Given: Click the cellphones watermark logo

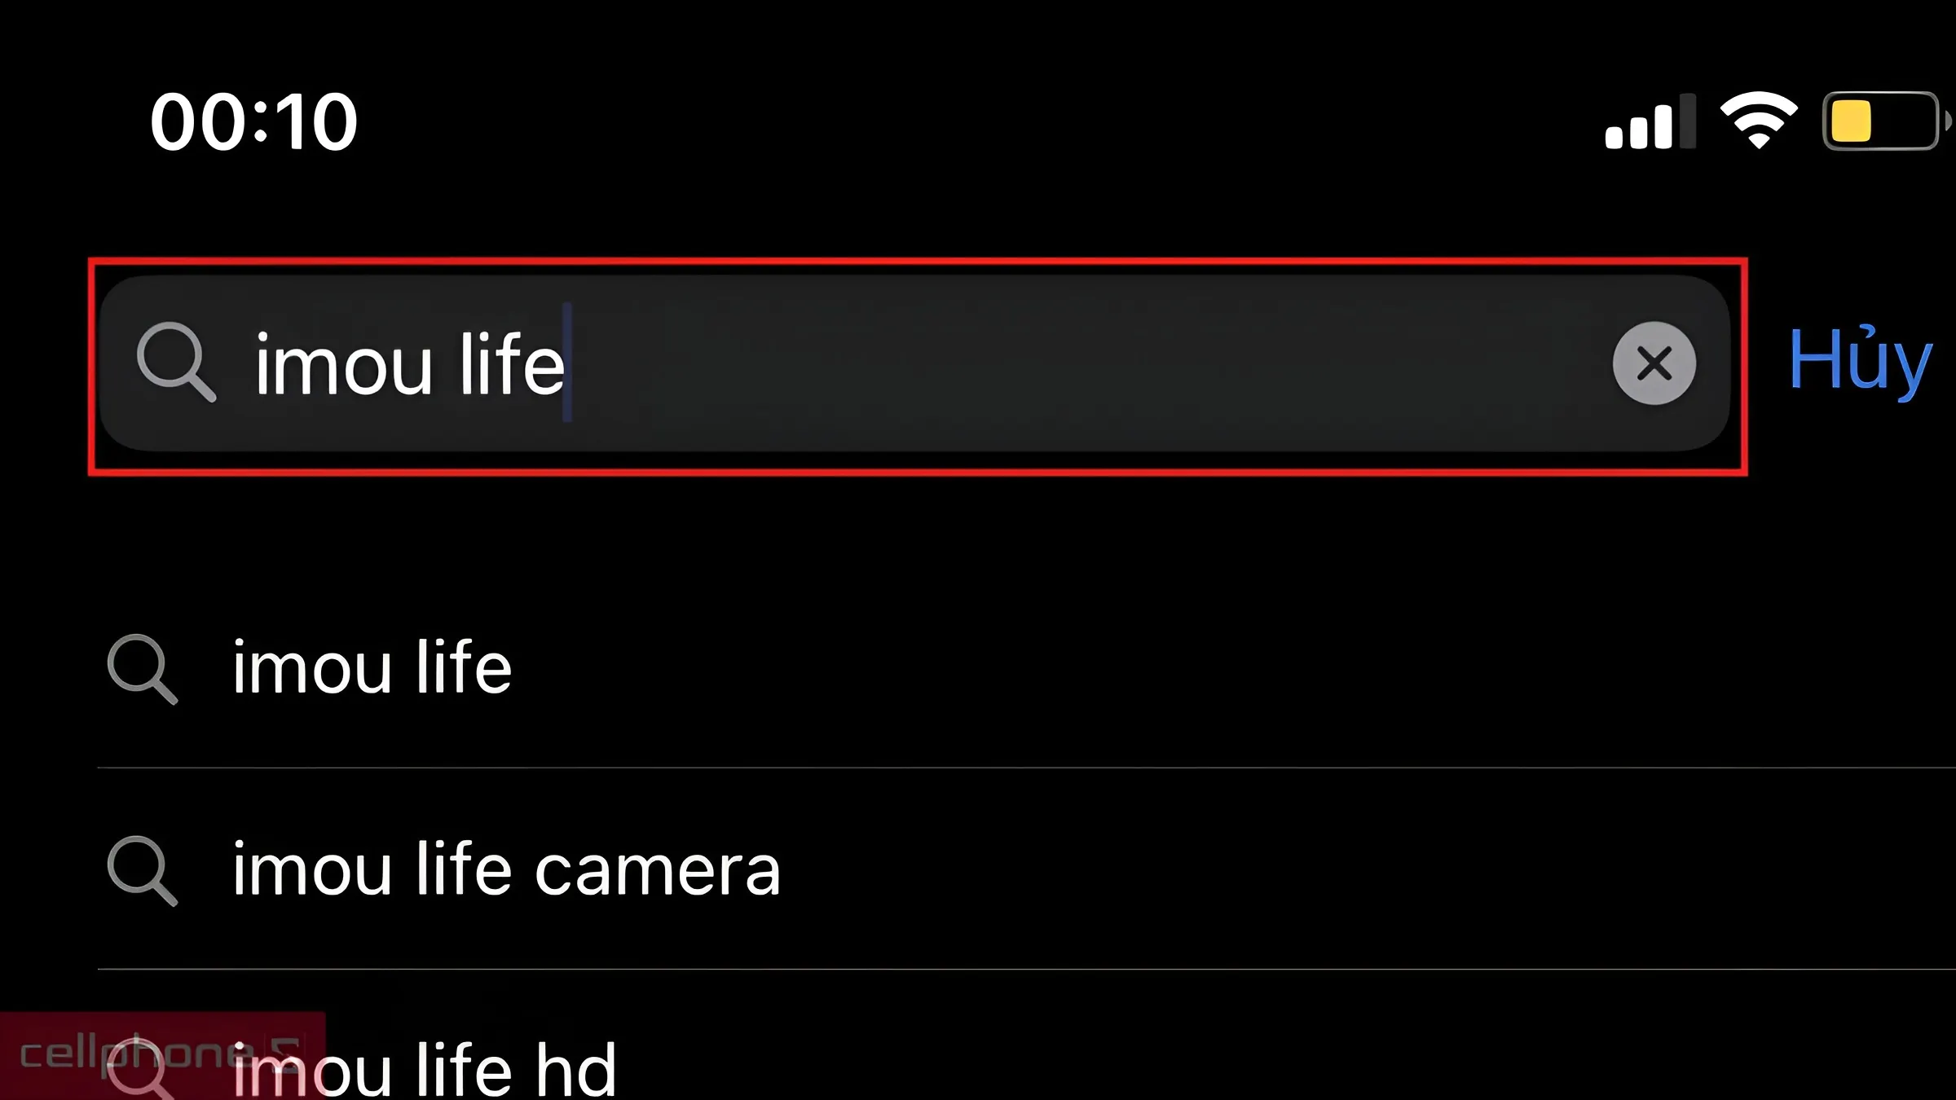Looking at the screenshot, I should pyautogui.click(x=162, y=1055).
